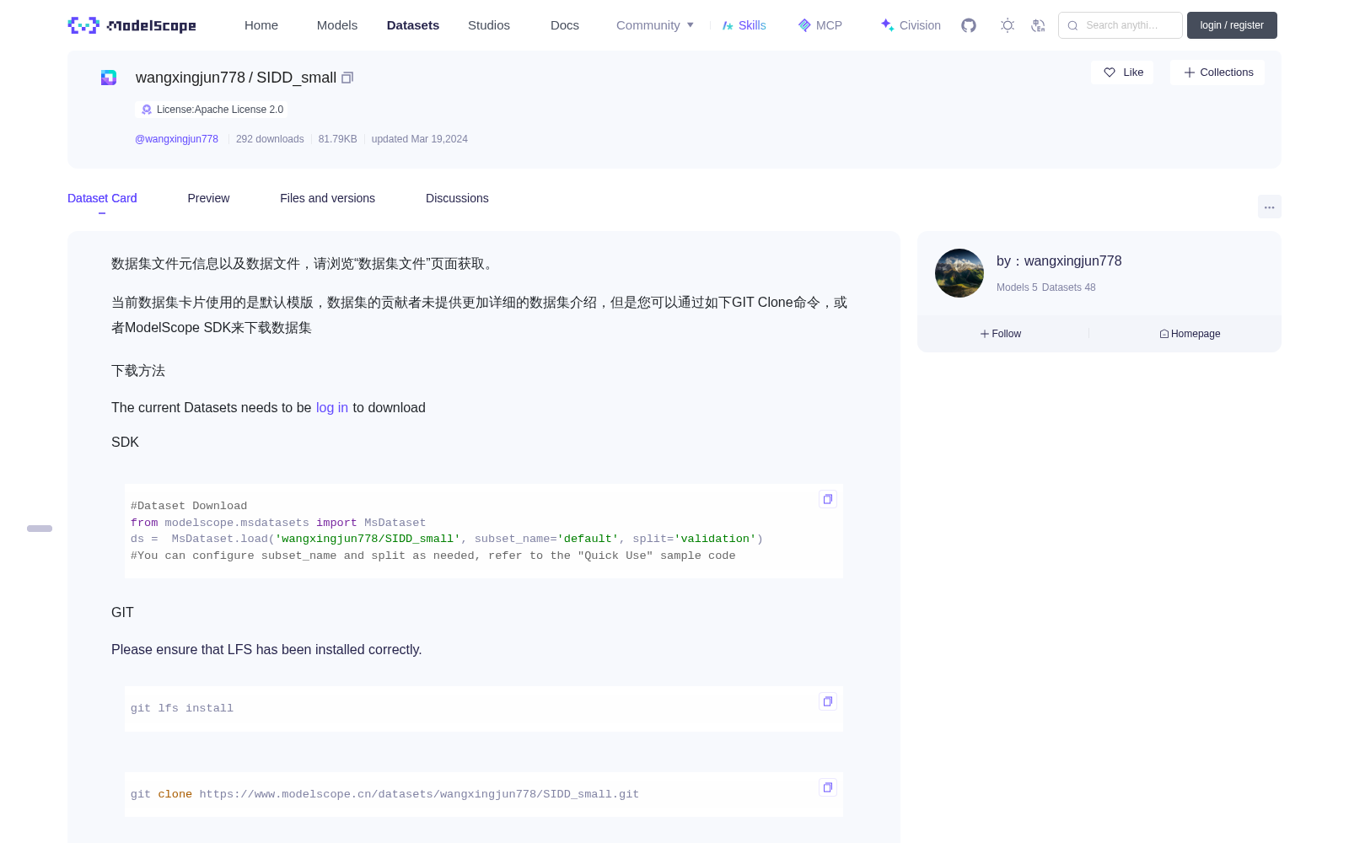1349x843 pixels.
Task: Click 'updated Mar 19,2024' text
Action: [419, 139]
